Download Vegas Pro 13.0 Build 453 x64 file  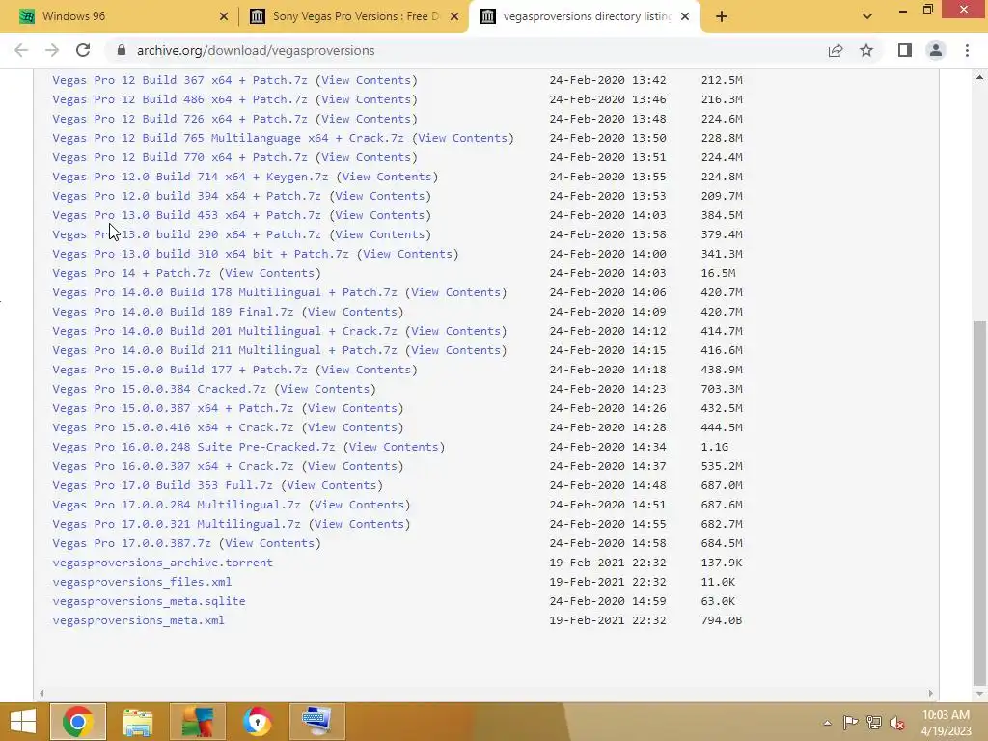click(x=186, y=215)
